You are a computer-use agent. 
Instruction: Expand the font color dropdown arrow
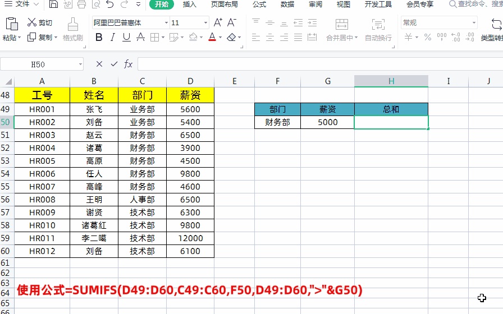click(x=221, y=38)
